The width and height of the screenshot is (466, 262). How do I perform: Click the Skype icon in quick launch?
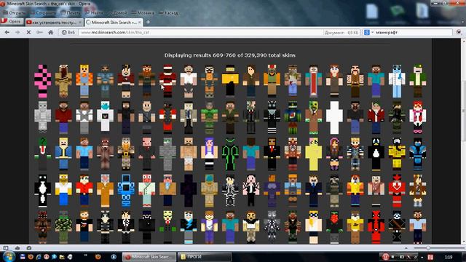coord(54,257)
